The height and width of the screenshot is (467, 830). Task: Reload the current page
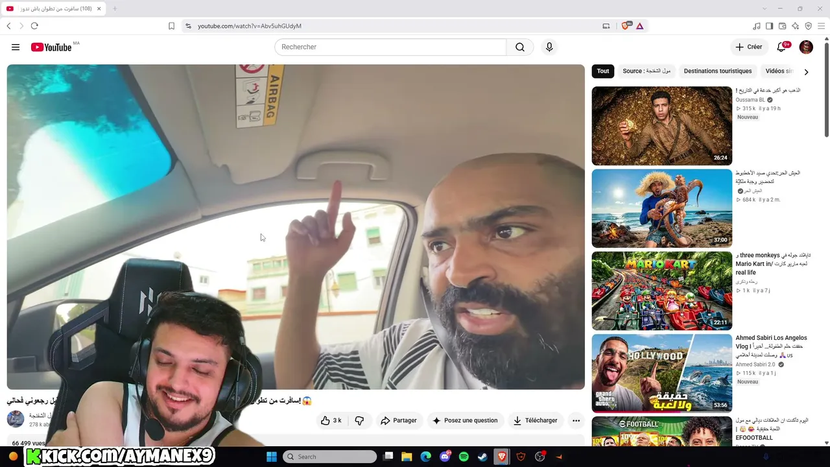(x=34, y=26)
